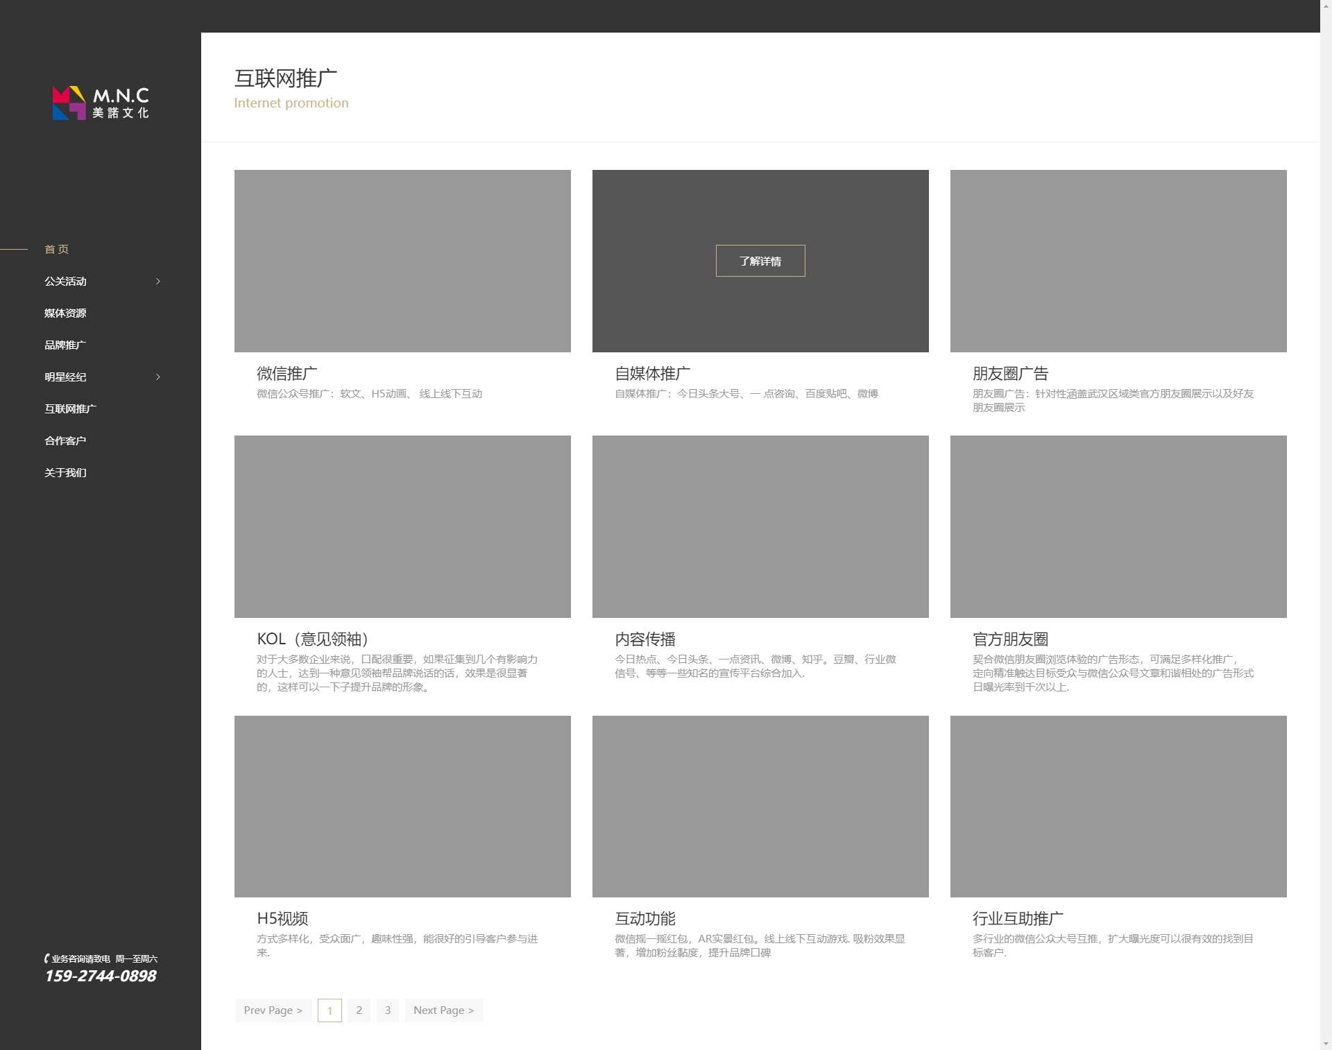
Task: Expand the 明星经纪 submenu arrow
Action: [x=158, y=377]
